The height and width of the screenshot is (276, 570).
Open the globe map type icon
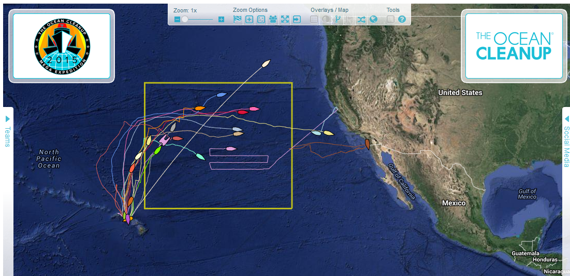click(373, 19)
